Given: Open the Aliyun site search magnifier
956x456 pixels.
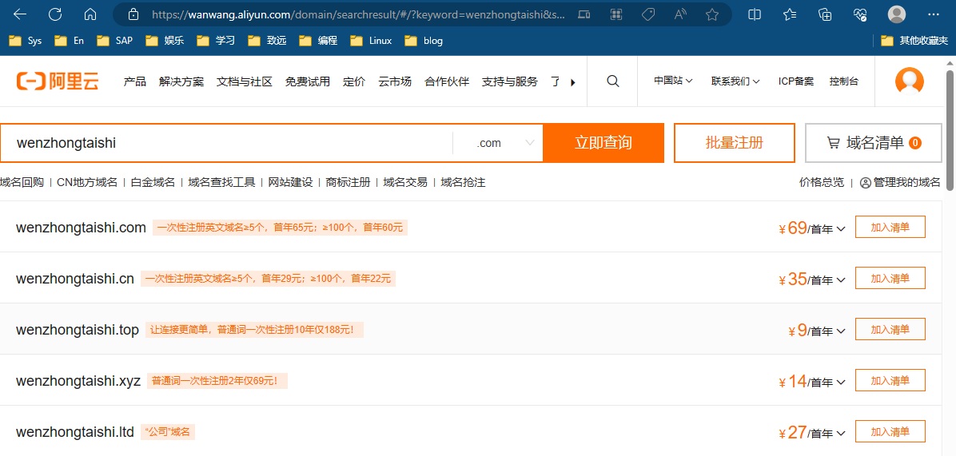Looking at the screenshot, I should [613, 81].
